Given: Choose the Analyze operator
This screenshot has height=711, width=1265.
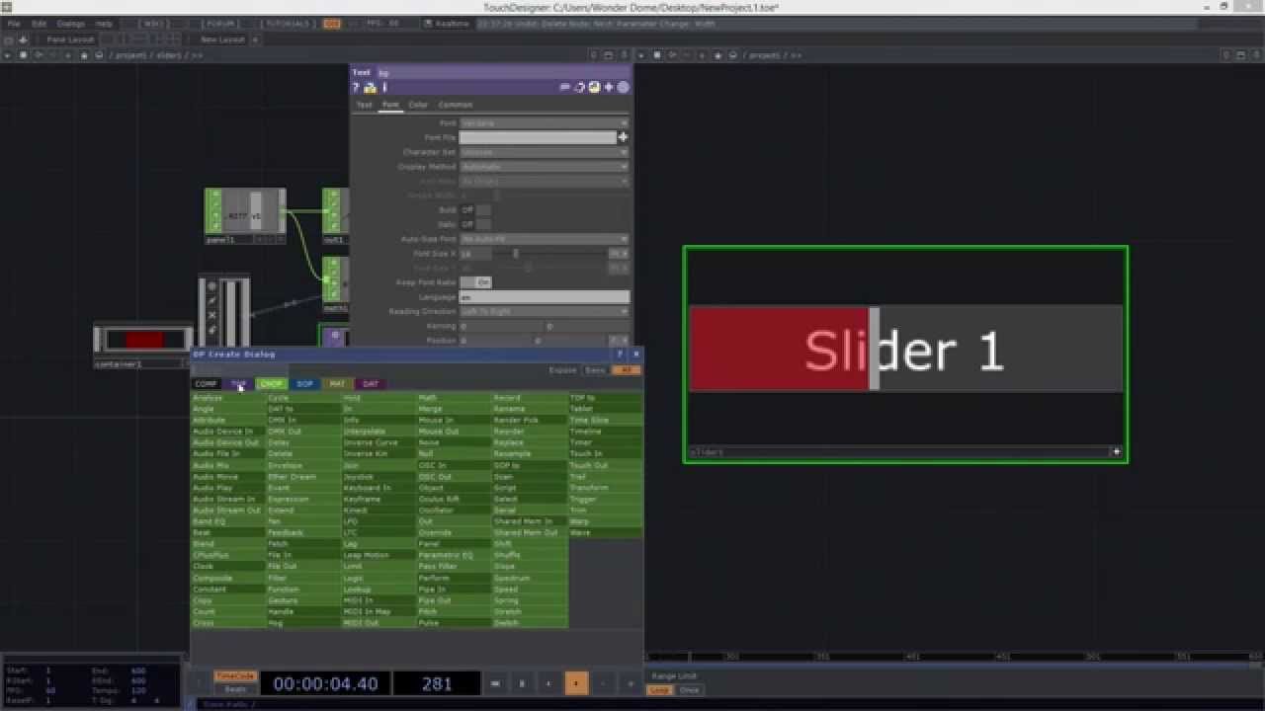Looking at the screenshot, I should pos(228,398).
